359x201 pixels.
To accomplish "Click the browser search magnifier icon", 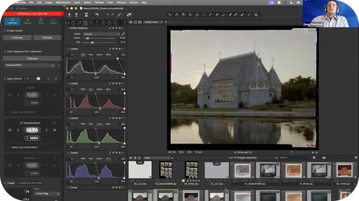I will coord(276,158).
